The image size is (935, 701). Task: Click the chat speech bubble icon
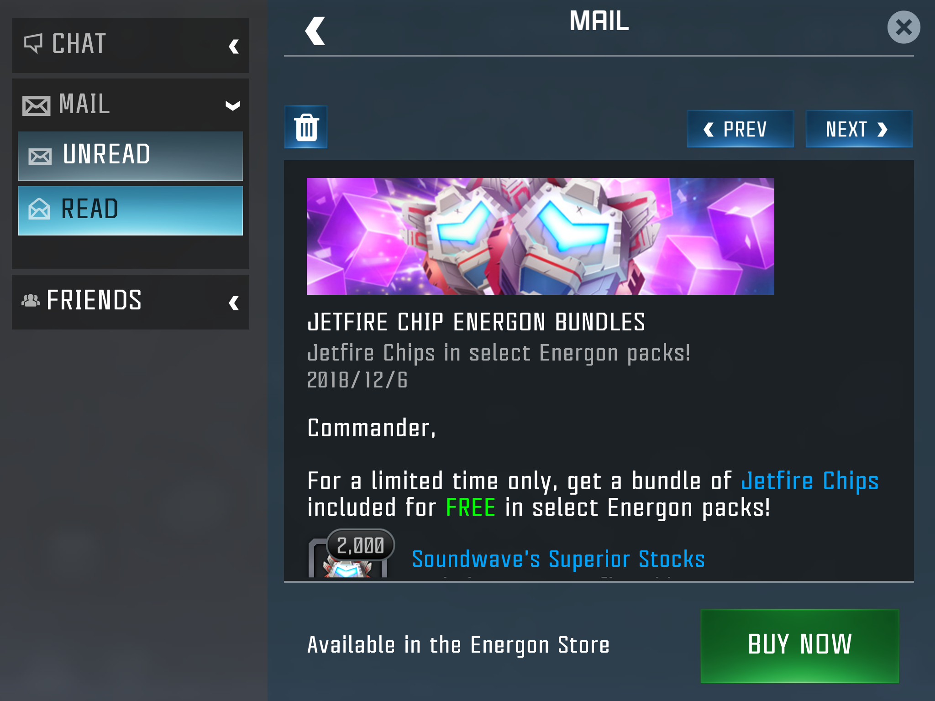point(33,44)
